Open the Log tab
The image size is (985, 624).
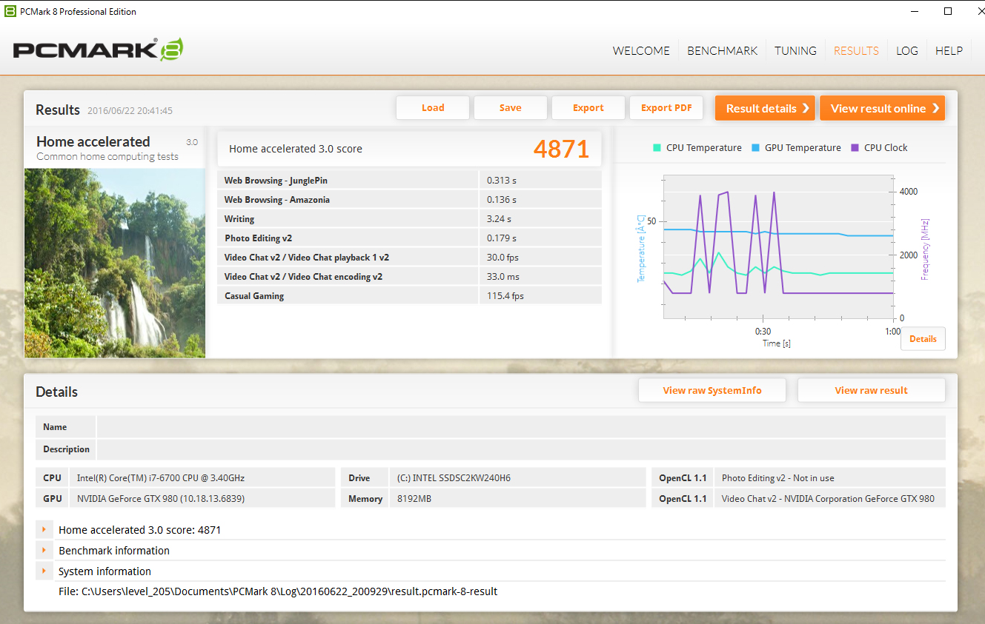906,51
